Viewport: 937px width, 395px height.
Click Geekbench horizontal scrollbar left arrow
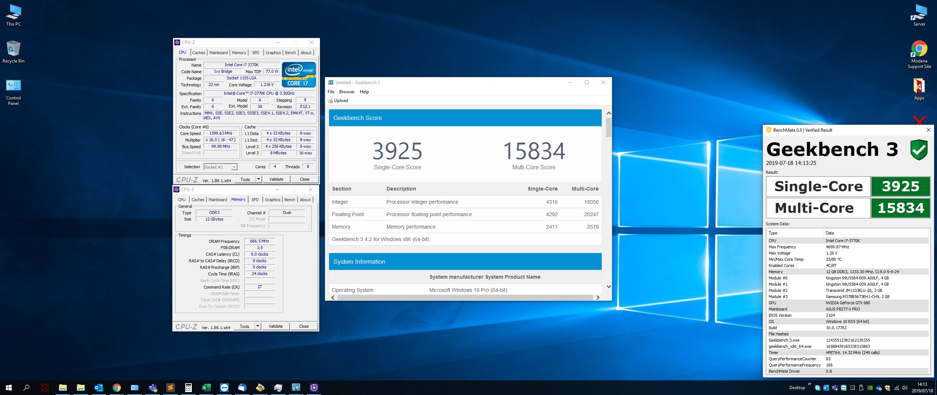[333, 297]
